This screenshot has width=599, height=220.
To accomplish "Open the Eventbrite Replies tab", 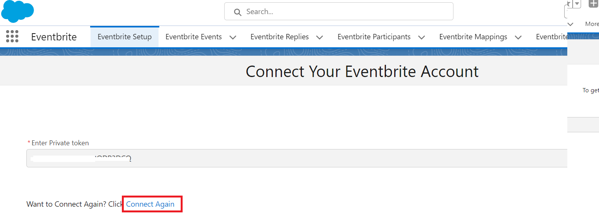I will 280,37.
